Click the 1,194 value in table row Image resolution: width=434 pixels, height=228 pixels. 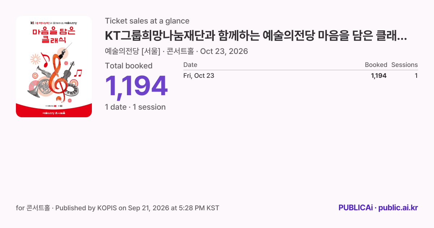(379, 76)
